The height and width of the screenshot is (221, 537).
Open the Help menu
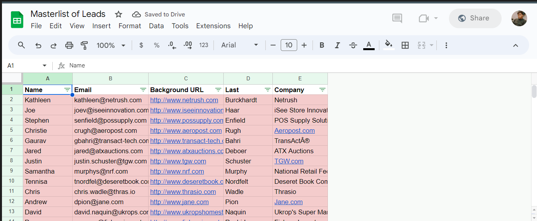(245, 26)
